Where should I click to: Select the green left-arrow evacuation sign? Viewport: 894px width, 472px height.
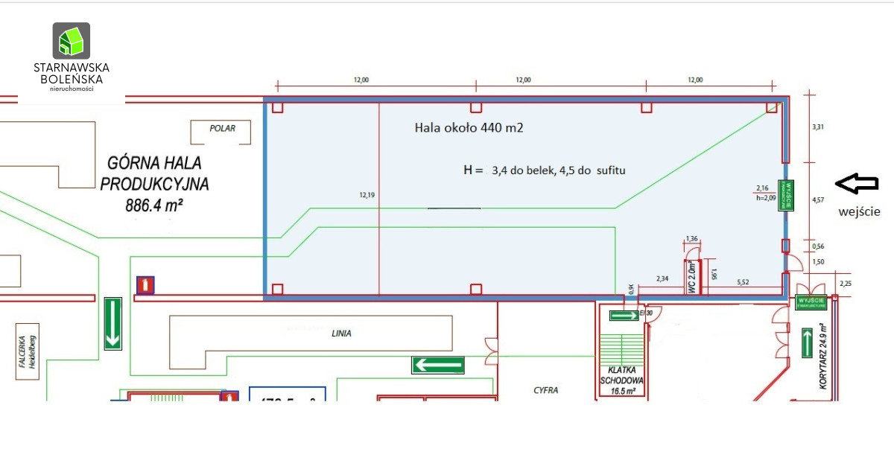coord(438,365)
